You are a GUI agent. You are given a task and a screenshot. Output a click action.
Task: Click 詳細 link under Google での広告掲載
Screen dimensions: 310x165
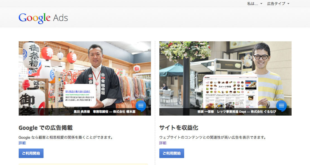pyautogui.click(x=22, y=143)
